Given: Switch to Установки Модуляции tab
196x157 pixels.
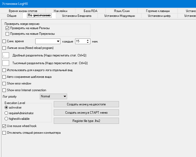Looking at the screenshot, I should click(120, 16).
